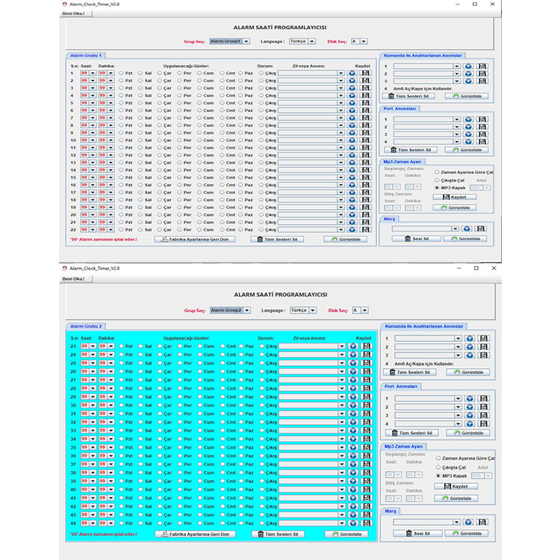Select the Alarm Grubu 2 tab
560x560 pixels.
point(87,326)
